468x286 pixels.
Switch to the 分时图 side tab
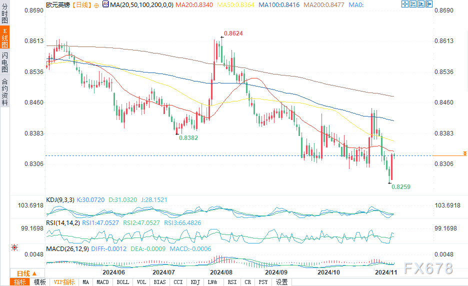5,13
